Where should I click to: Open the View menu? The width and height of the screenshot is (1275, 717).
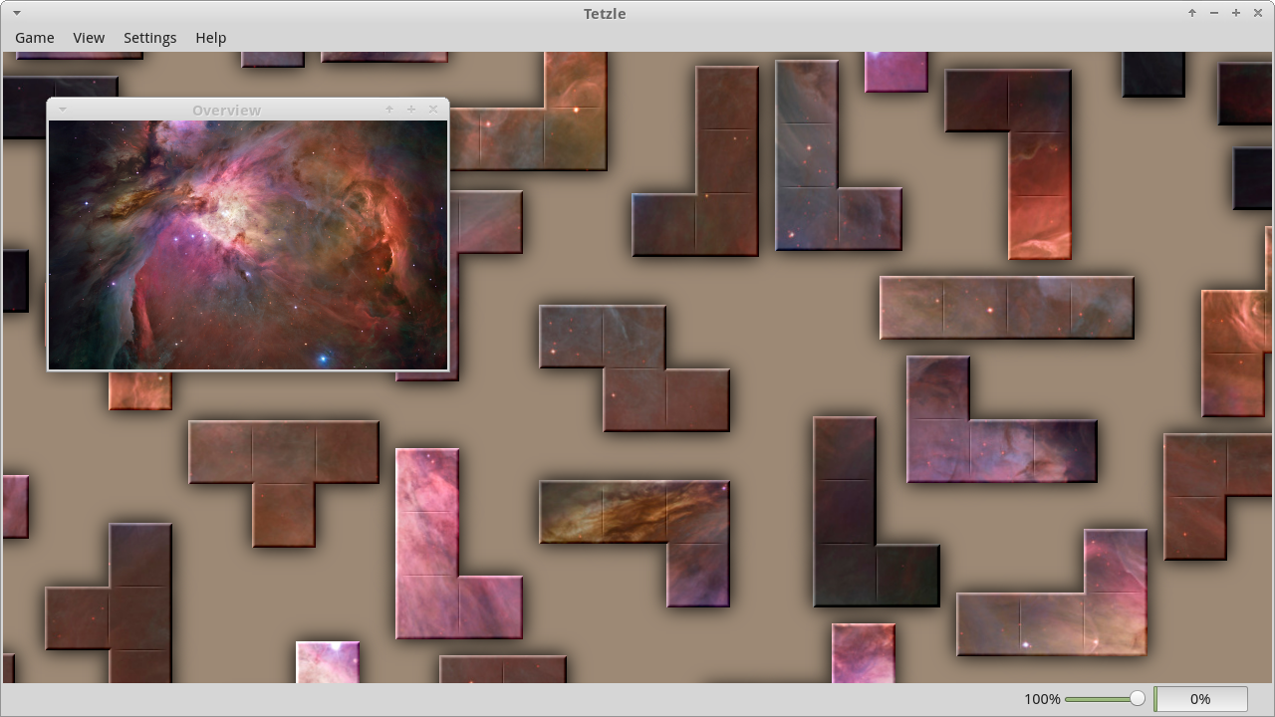point(89,38)
